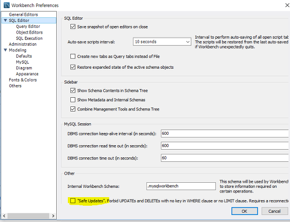Open Modeling MySQL page

pyautogui.click(x=23, y=62)
